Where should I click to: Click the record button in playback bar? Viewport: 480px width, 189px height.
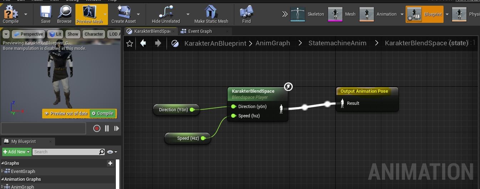tap(97, 128)
